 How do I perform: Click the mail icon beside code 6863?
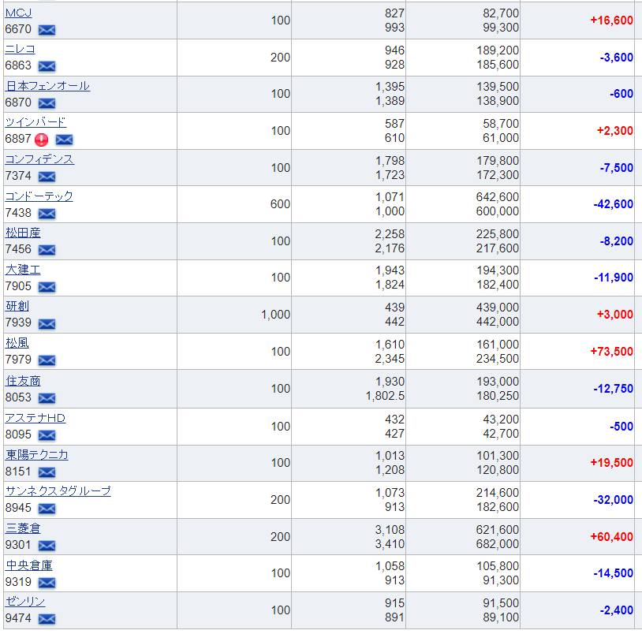47,66
